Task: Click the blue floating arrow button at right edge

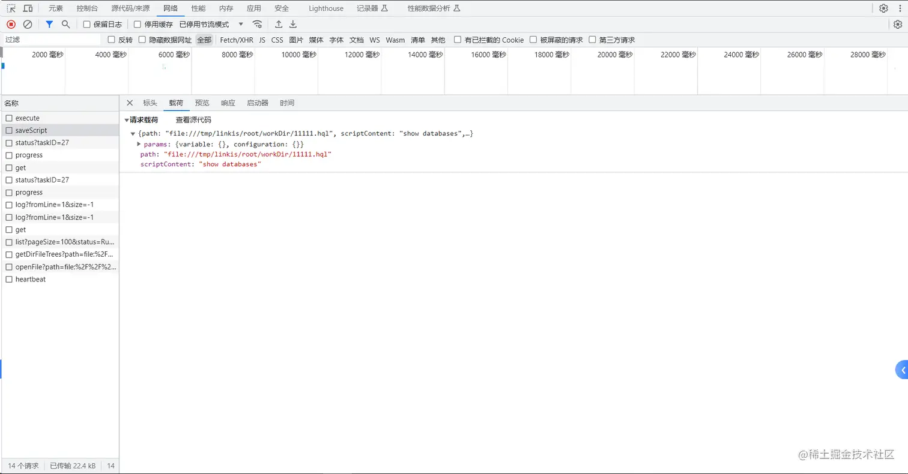Action: point(902,370)
